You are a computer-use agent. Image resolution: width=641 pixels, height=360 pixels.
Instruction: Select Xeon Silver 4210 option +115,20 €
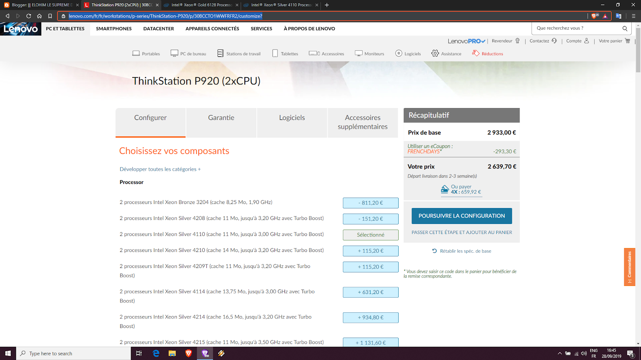(371, 251)
